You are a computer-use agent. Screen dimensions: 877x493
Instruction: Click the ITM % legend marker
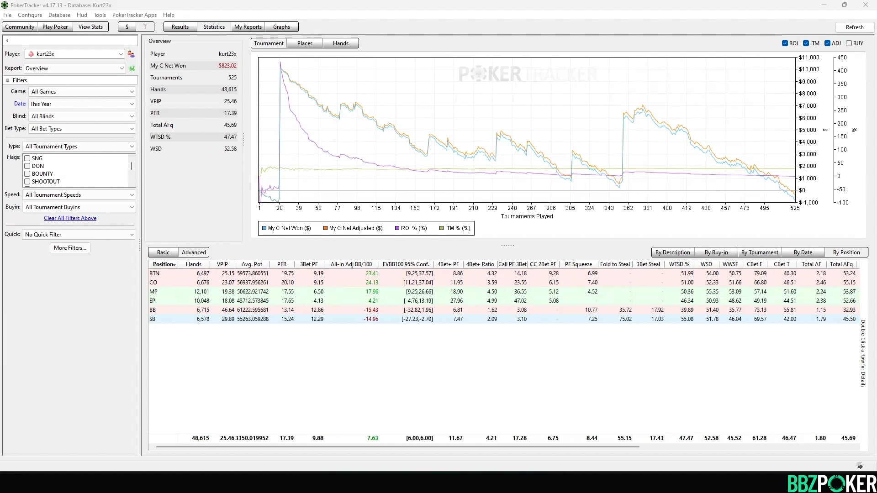[442, 228]
